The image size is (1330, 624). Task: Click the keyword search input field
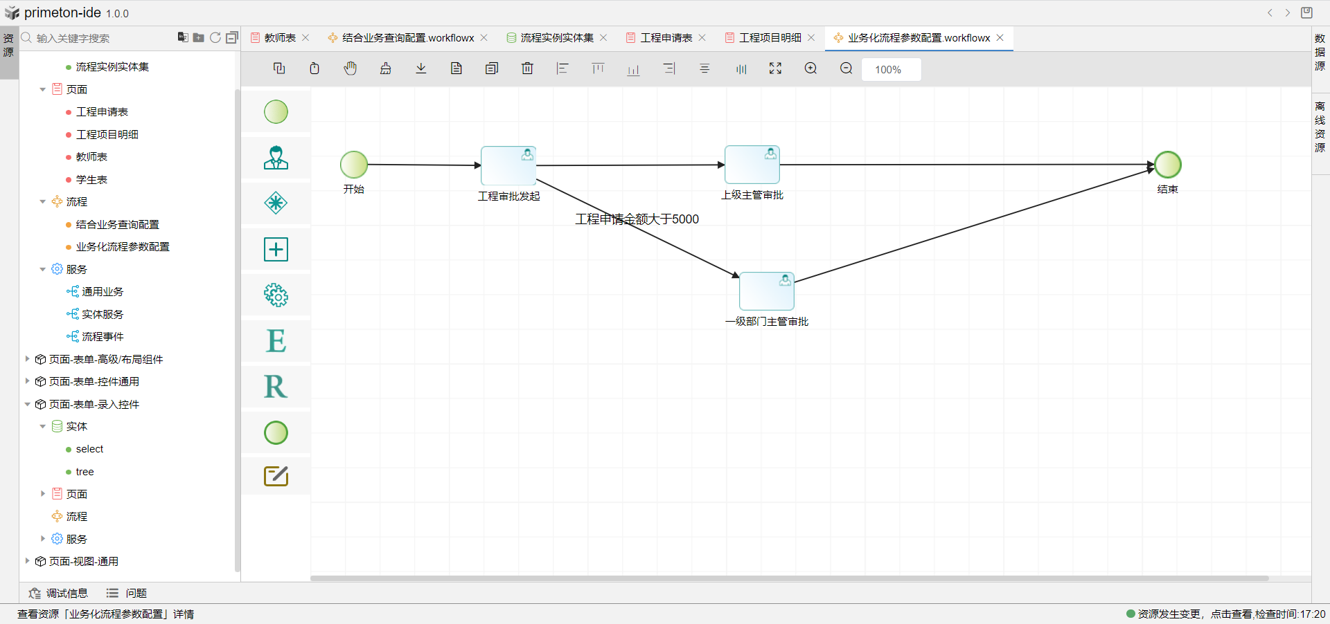97,38
